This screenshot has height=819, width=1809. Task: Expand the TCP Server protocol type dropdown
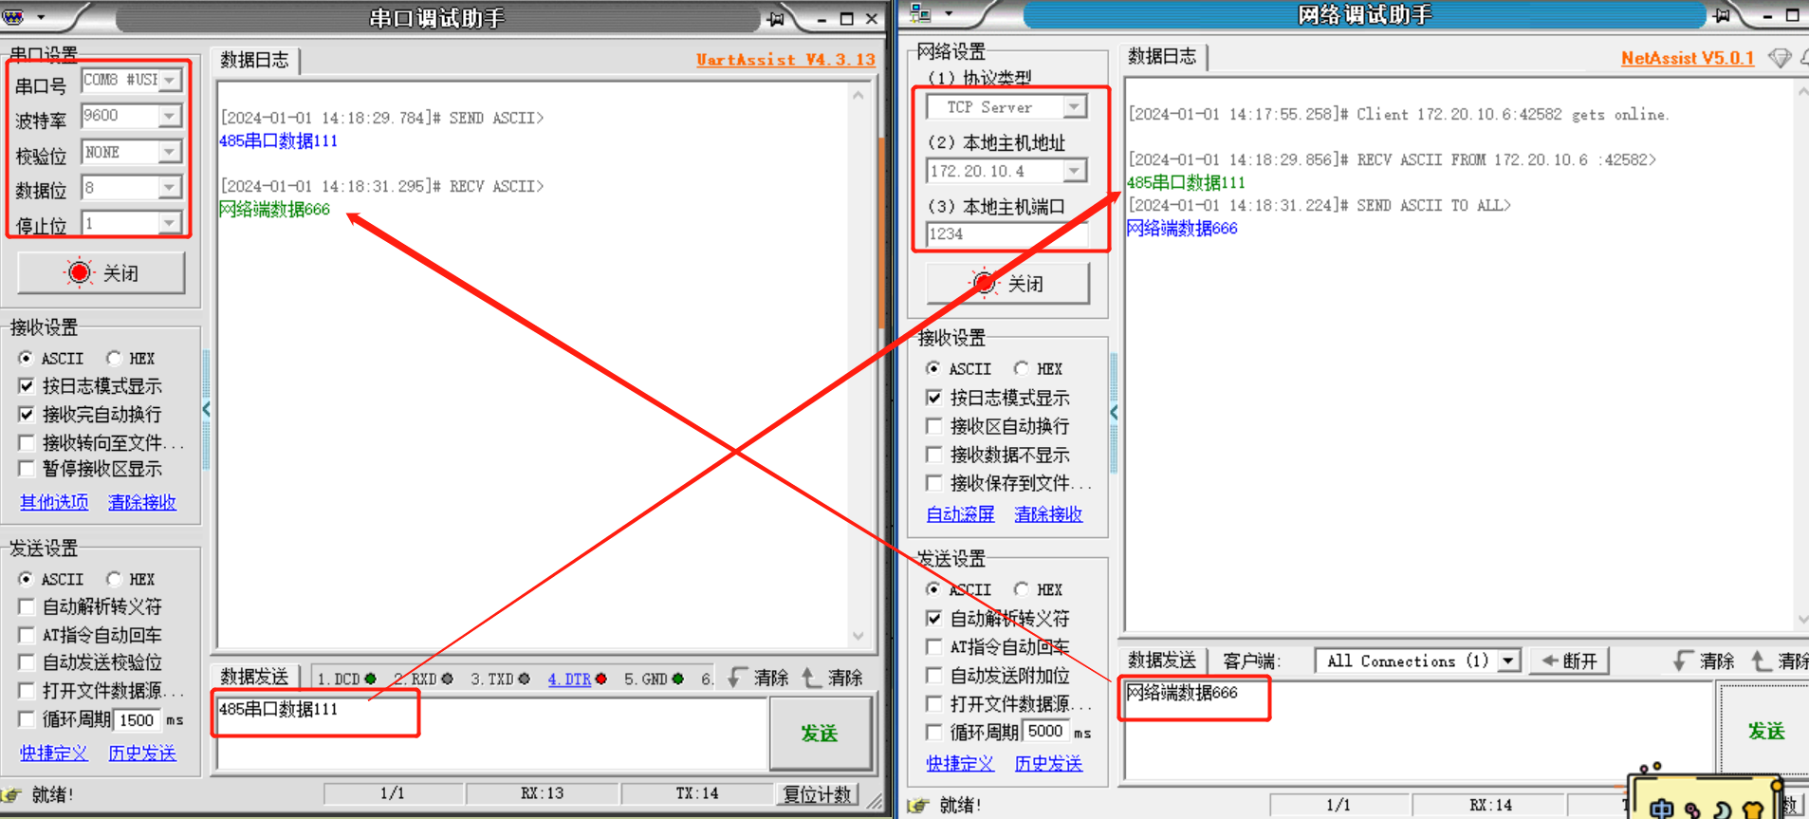[x=1074, y=107]
